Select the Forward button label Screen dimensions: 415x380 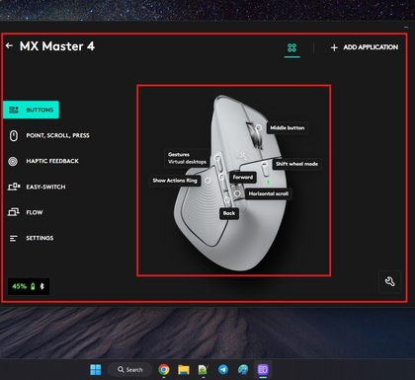243,177
